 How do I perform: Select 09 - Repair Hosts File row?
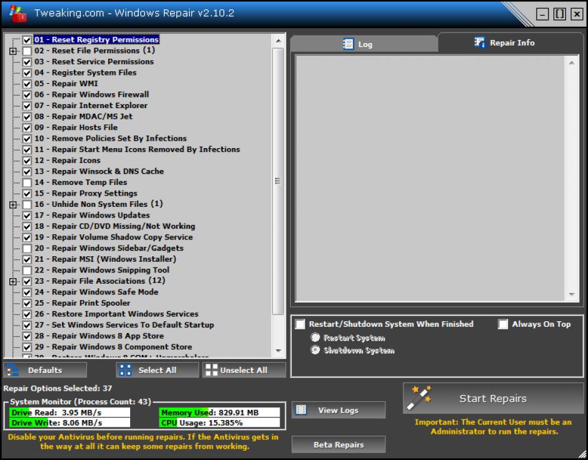76,127
